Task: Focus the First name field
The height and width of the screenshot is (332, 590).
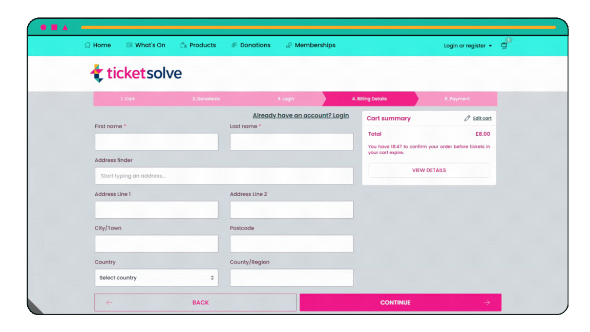Action: pos(157,142)
